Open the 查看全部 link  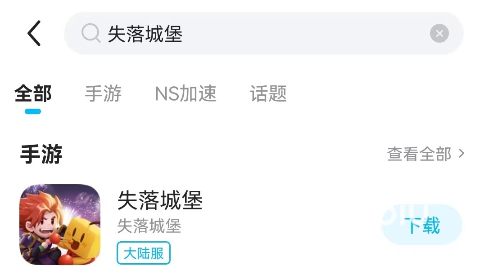(x=419, y=154)
